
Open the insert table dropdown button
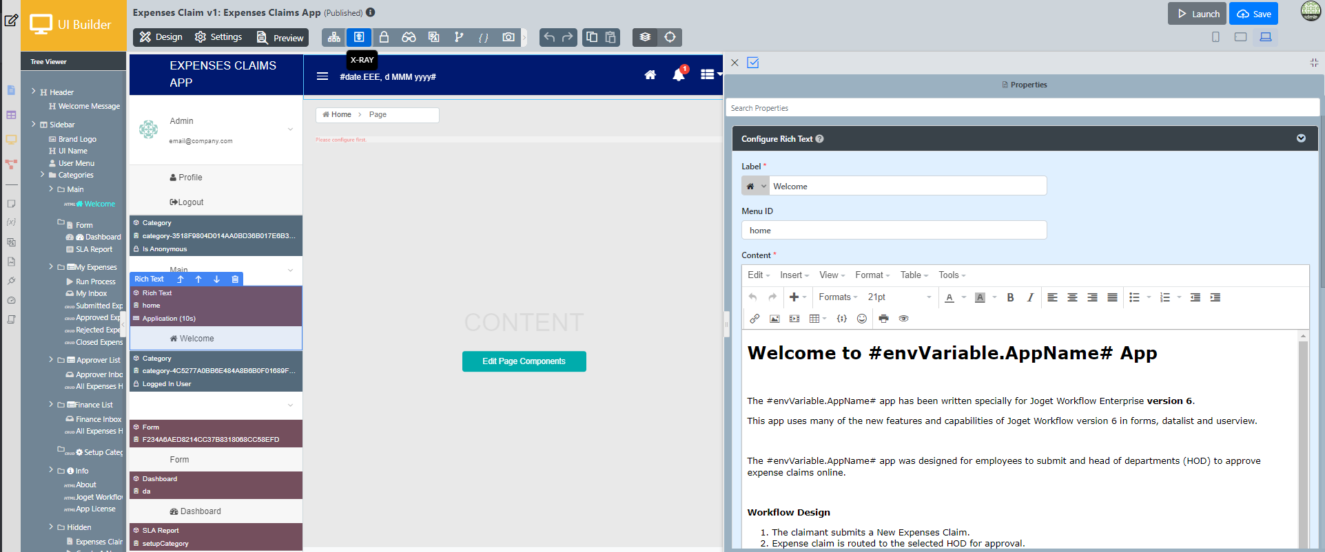818,319
